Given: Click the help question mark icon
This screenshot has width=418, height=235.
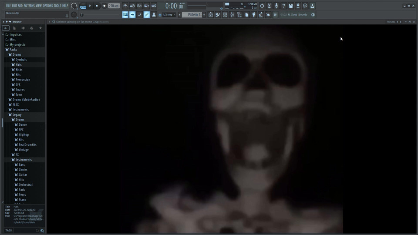Looking at the screenshot, I should click(x=283, y=6).
